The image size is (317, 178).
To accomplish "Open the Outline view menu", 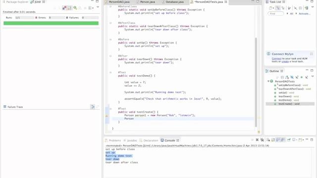I will pyautogui.click(x=313, y=76).
